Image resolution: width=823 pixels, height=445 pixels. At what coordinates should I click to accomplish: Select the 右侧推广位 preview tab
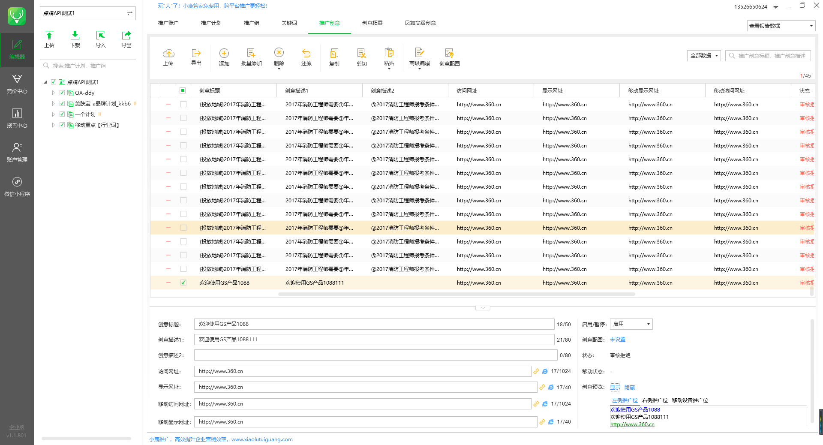click(x=655, y=400)
